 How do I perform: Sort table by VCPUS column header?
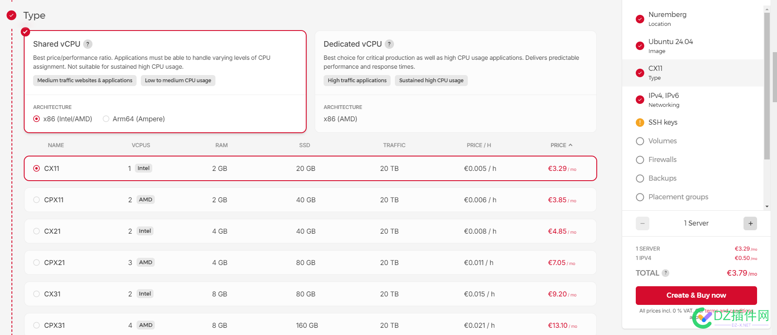(x=141, y=145)
